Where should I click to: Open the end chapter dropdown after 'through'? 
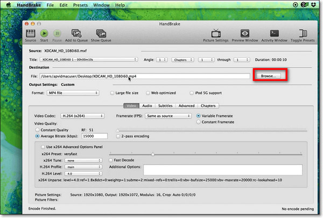pos(242,60)
